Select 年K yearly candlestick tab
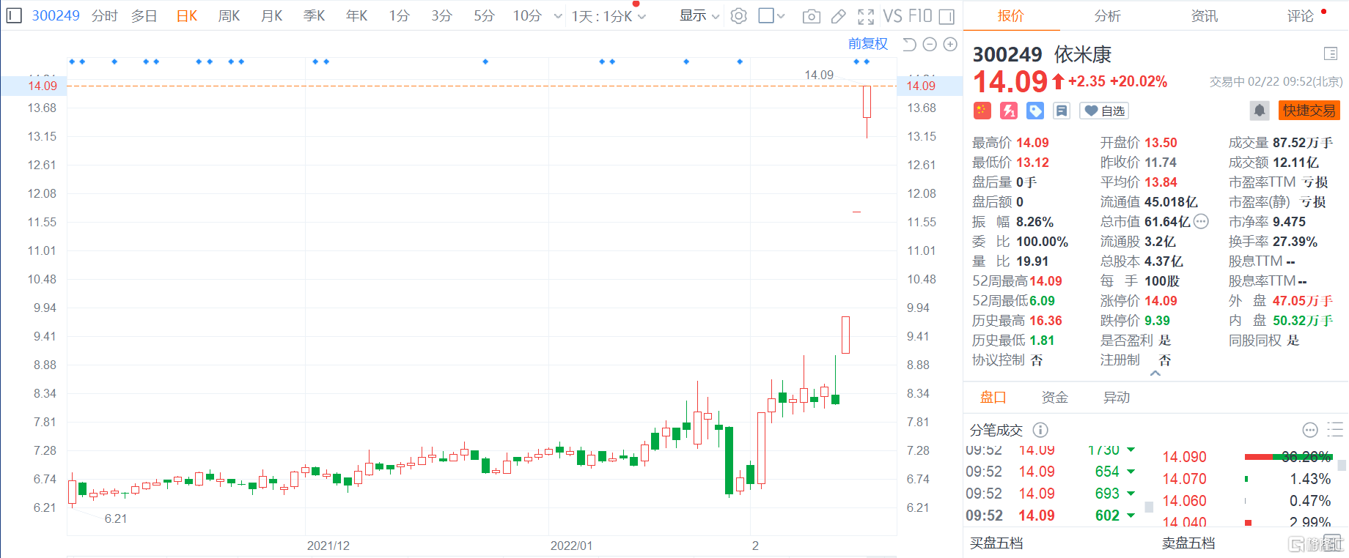 (x=357, y=15)
